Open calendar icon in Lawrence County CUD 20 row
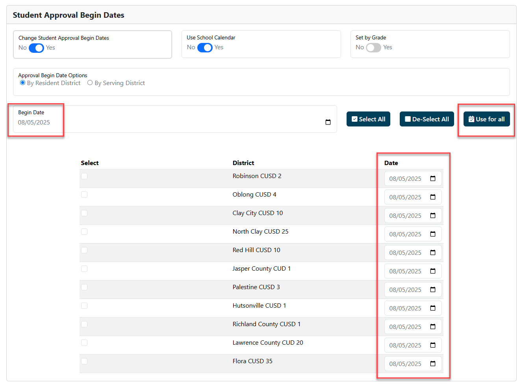The image size is (523, 390). [433, 345]
